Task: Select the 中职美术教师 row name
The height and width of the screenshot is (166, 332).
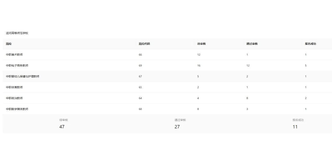Action: pos(14,55)
